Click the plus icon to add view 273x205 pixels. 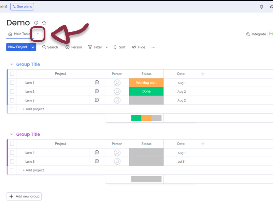pyautogui.click(x=38, y=34)
